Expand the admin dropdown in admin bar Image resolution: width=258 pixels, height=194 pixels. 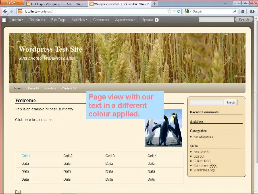[17, 20]
